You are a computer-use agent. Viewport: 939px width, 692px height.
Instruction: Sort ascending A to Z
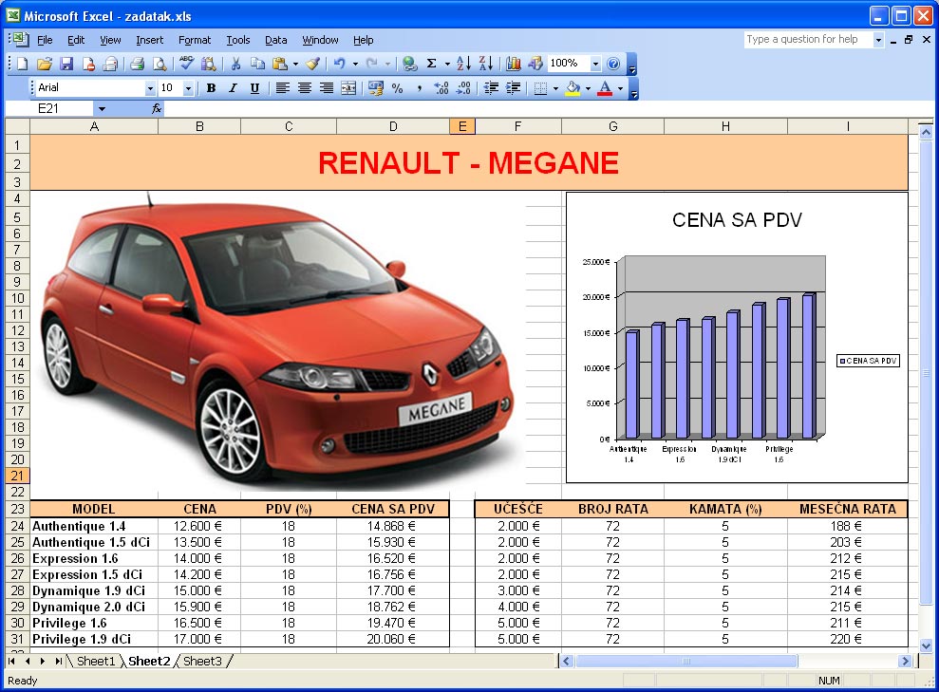click(x=463, y=64)
